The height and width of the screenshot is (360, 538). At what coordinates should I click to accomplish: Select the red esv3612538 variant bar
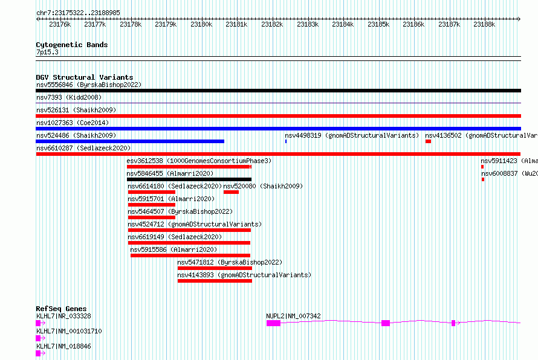click(189, 167)
